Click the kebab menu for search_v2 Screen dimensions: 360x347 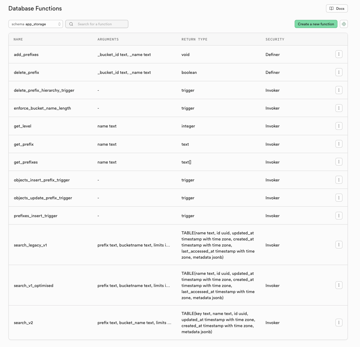click(339, 323)
